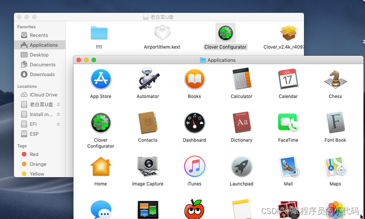The width and height of the screenshot is (365, 219).
Task: Select the Messages speech-bubble icon
Action: (x=100, y=209)
